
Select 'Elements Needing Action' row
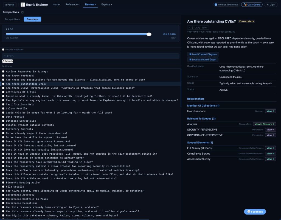(91, 183)
